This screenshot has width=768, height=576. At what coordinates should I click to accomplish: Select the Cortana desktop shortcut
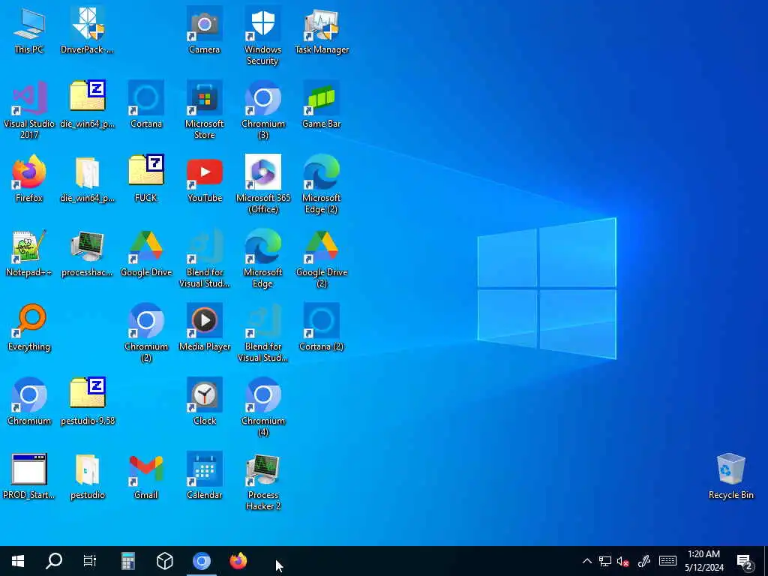click(x=146, y=105)
